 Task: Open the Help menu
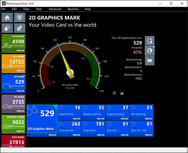coord(88,9)
